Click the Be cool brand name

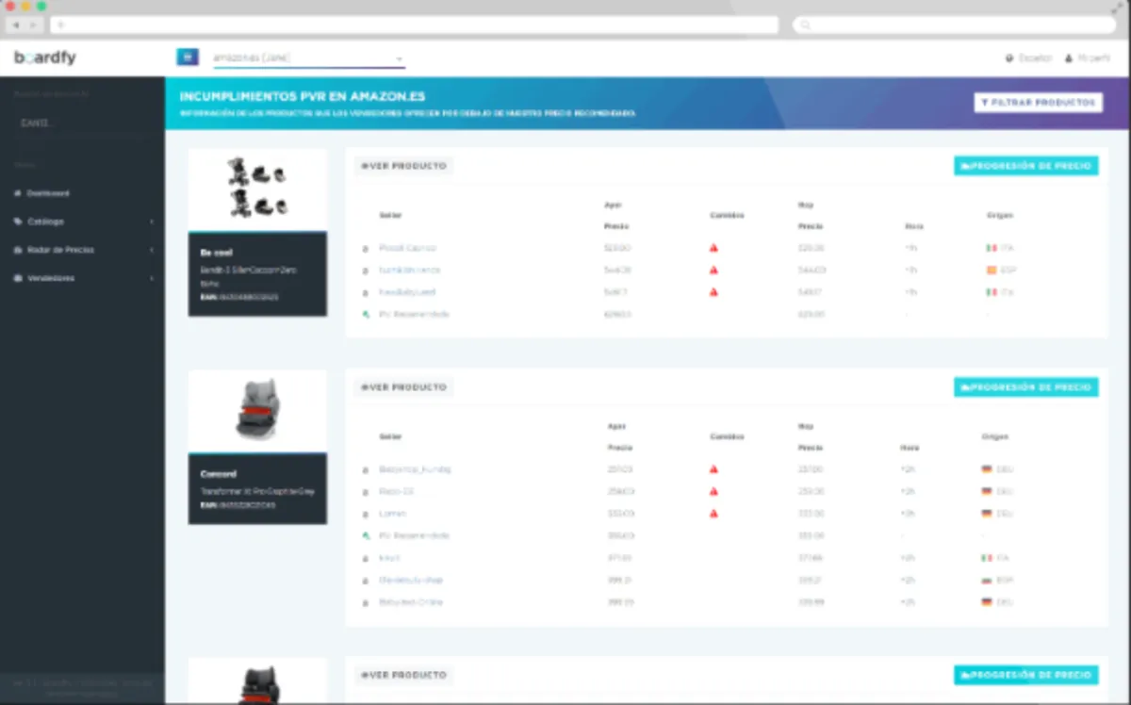[x=216, y=253]
